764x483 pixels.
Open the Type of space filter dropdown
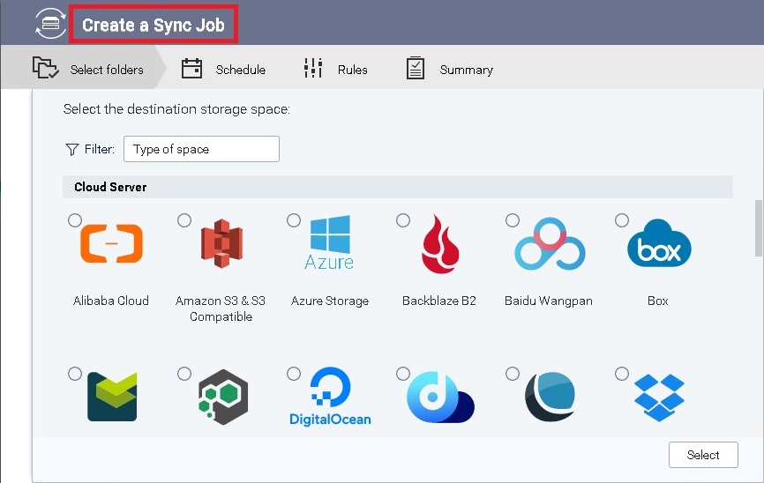201,149
